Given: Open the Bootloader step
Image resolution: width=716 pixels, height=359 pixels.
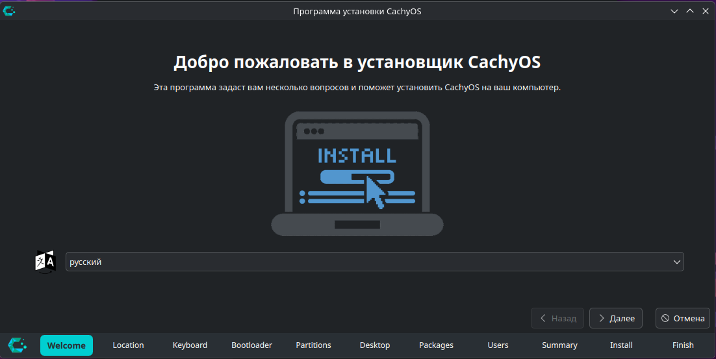Looking at the screenshot, I should [251, 345].
